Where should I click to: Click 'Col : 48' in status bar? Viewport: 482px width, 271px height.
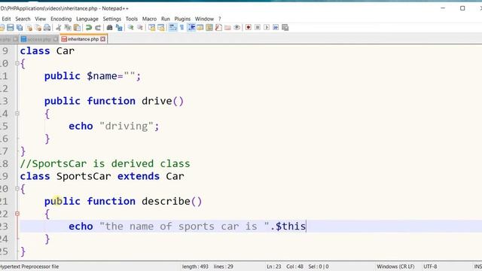point(294,266)
